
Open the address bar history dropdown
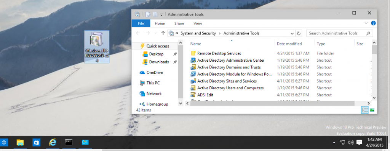[292, 33]
